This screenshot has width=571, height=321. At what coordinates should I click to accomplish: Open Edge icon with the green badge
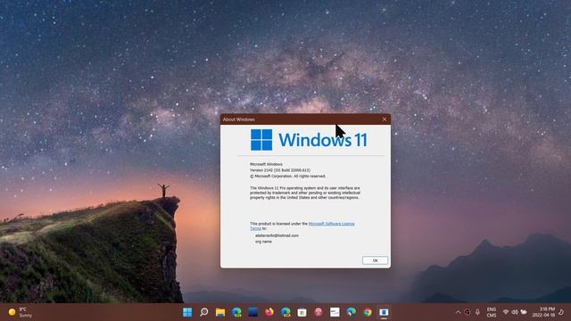coord(236,312)
